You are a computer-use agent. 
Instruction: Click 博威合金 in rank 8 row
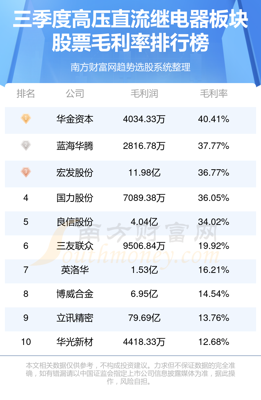pyautogui.click(x=75, y=294)
